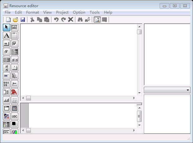Viewport: 193px width, 143px height.
Task: Select the OK push button control tool
Action: pyautogui.click(x=7, y=44)
